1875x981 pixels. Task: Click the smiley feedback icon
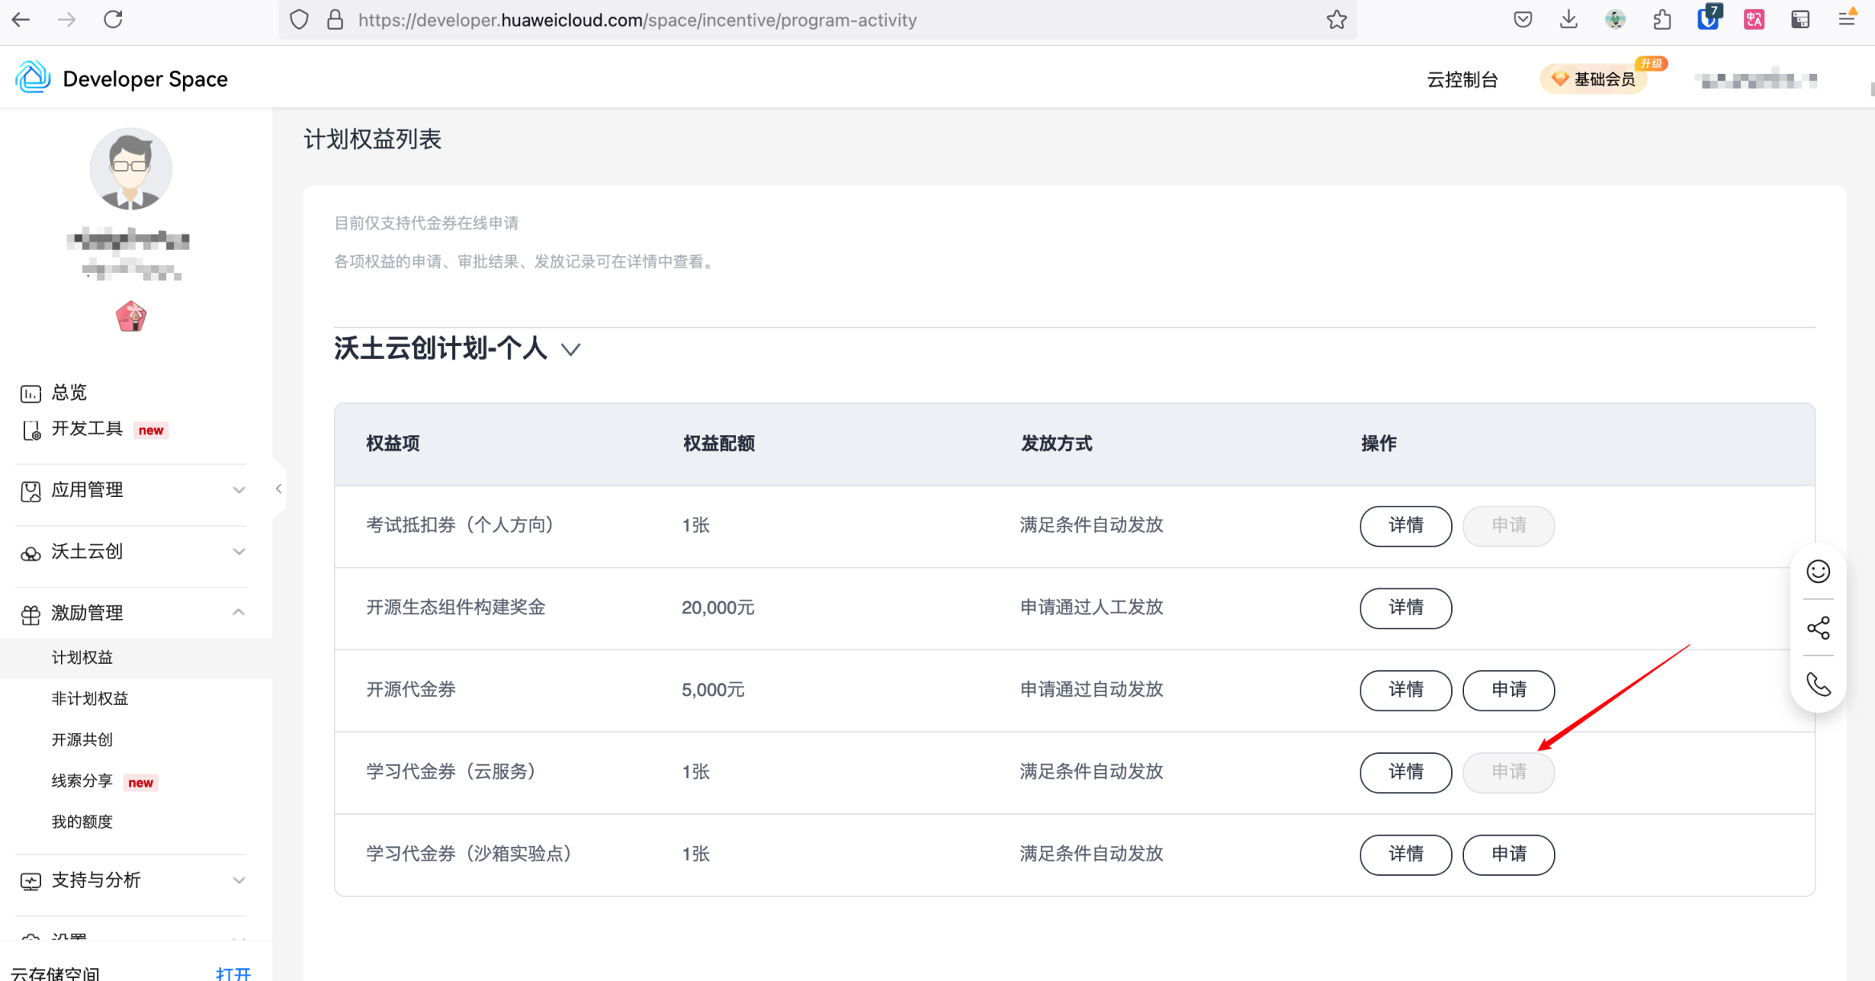point(1818,572)
